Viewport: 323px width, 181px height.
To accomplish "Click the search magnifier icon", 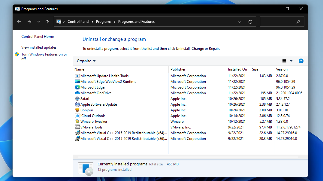I will click(298, 22).
